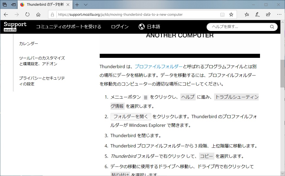This screenshot has height=176, width=285.
Task: Open ツールバーのカスタマイズと環境設定、アドオン link
Action: pos(42,61)
